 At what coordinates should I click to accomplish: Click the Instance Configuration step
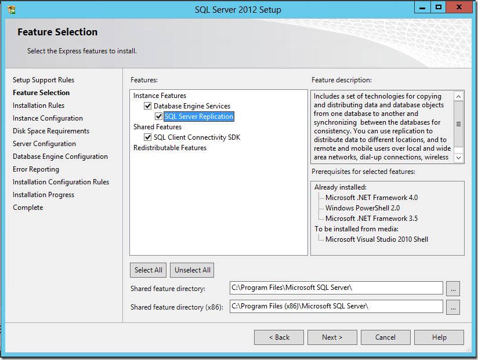(48, 118)
